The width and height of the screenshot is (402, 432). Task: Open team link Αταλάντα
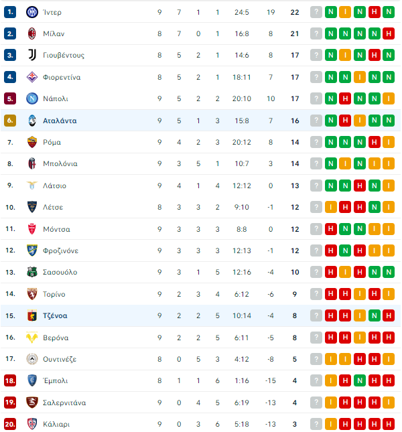(x=60, y=121)
